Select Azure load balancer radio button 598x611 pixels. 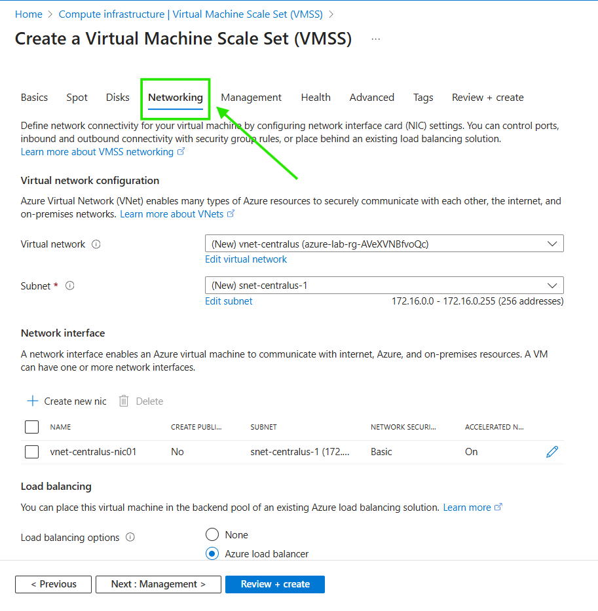tap(212, 553)
